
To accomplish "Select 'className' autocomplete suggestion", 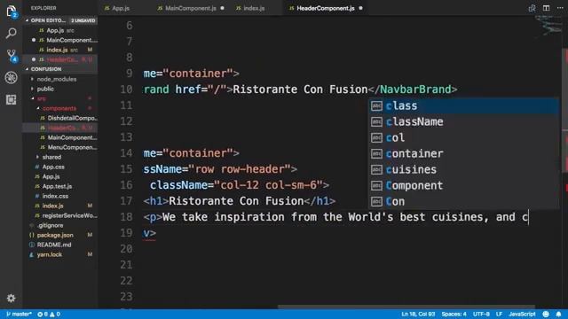I will 463,121.
